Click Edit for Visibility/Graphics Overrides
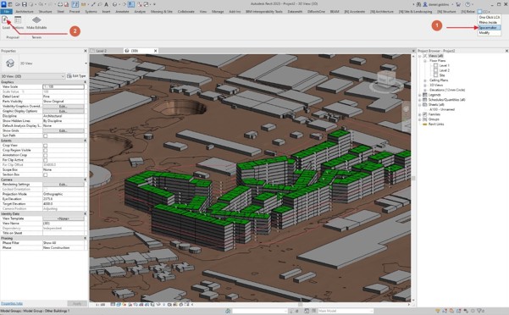Viewport: 509px width, 315px height. coord(64,107)
